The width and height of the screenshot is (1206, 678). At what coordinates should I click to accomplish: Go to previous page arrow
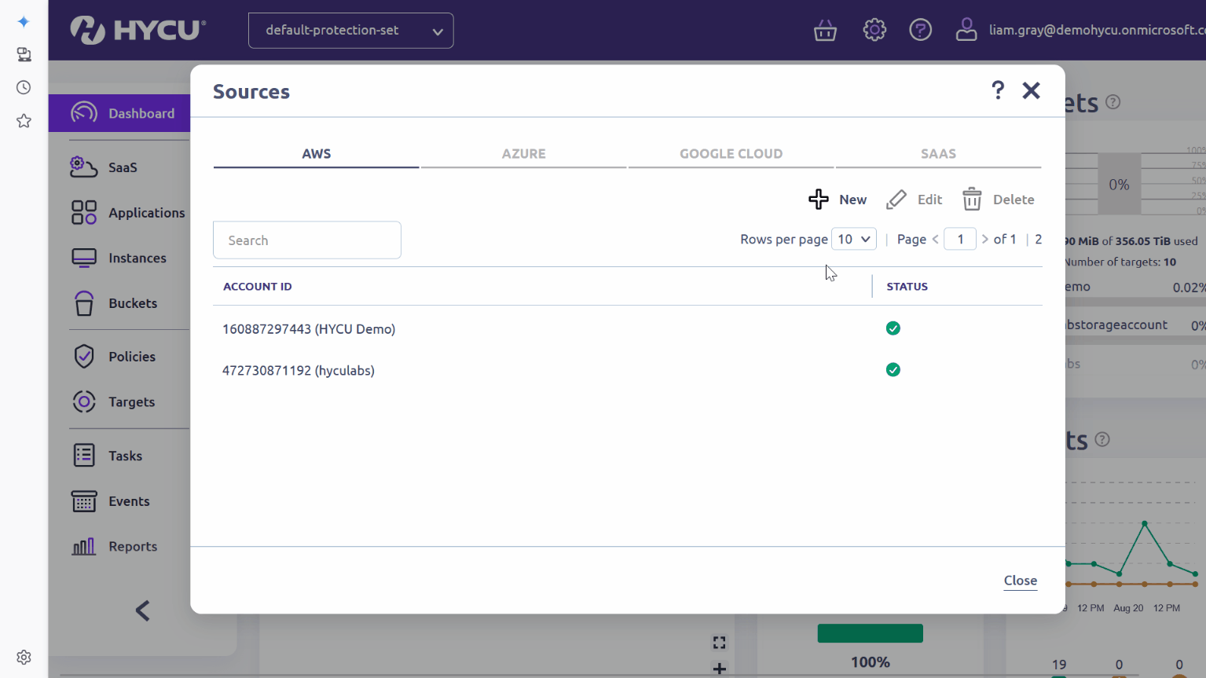(x=935, y=239)
